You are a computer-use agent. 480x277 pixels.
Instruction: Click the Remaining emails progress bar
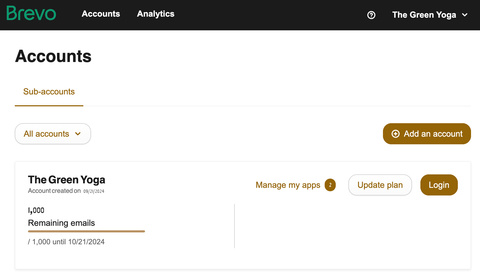[x=87, y=231]
